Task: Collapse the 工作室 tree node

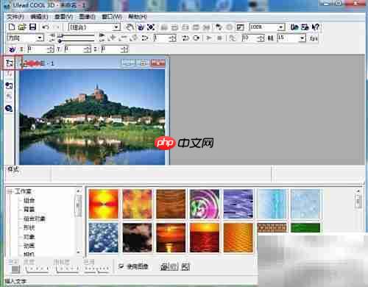Action: point(10,191)
